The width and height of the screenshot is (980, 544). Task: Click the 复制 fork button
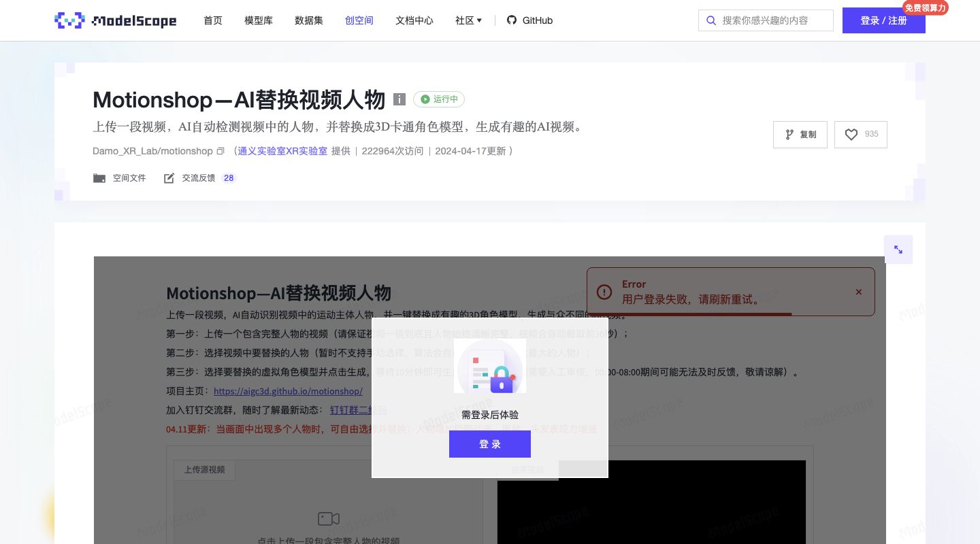tap(800, 135)
